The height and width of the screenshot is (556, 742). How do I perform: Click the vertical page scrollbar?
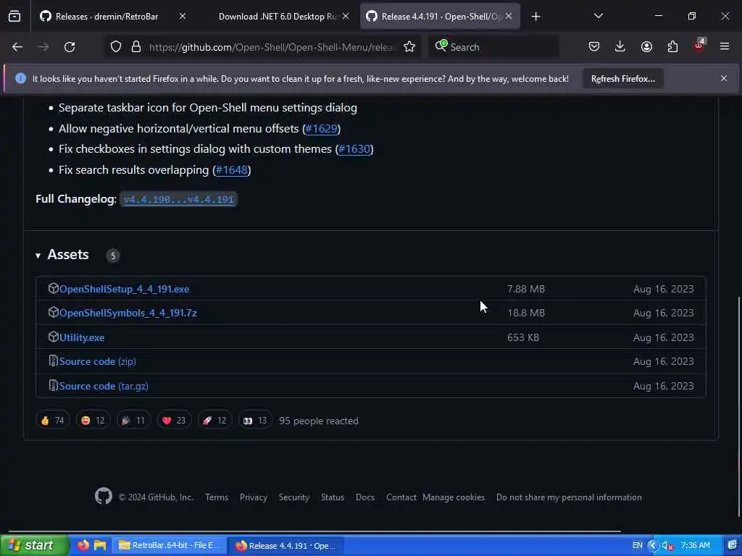pos(738,407)
